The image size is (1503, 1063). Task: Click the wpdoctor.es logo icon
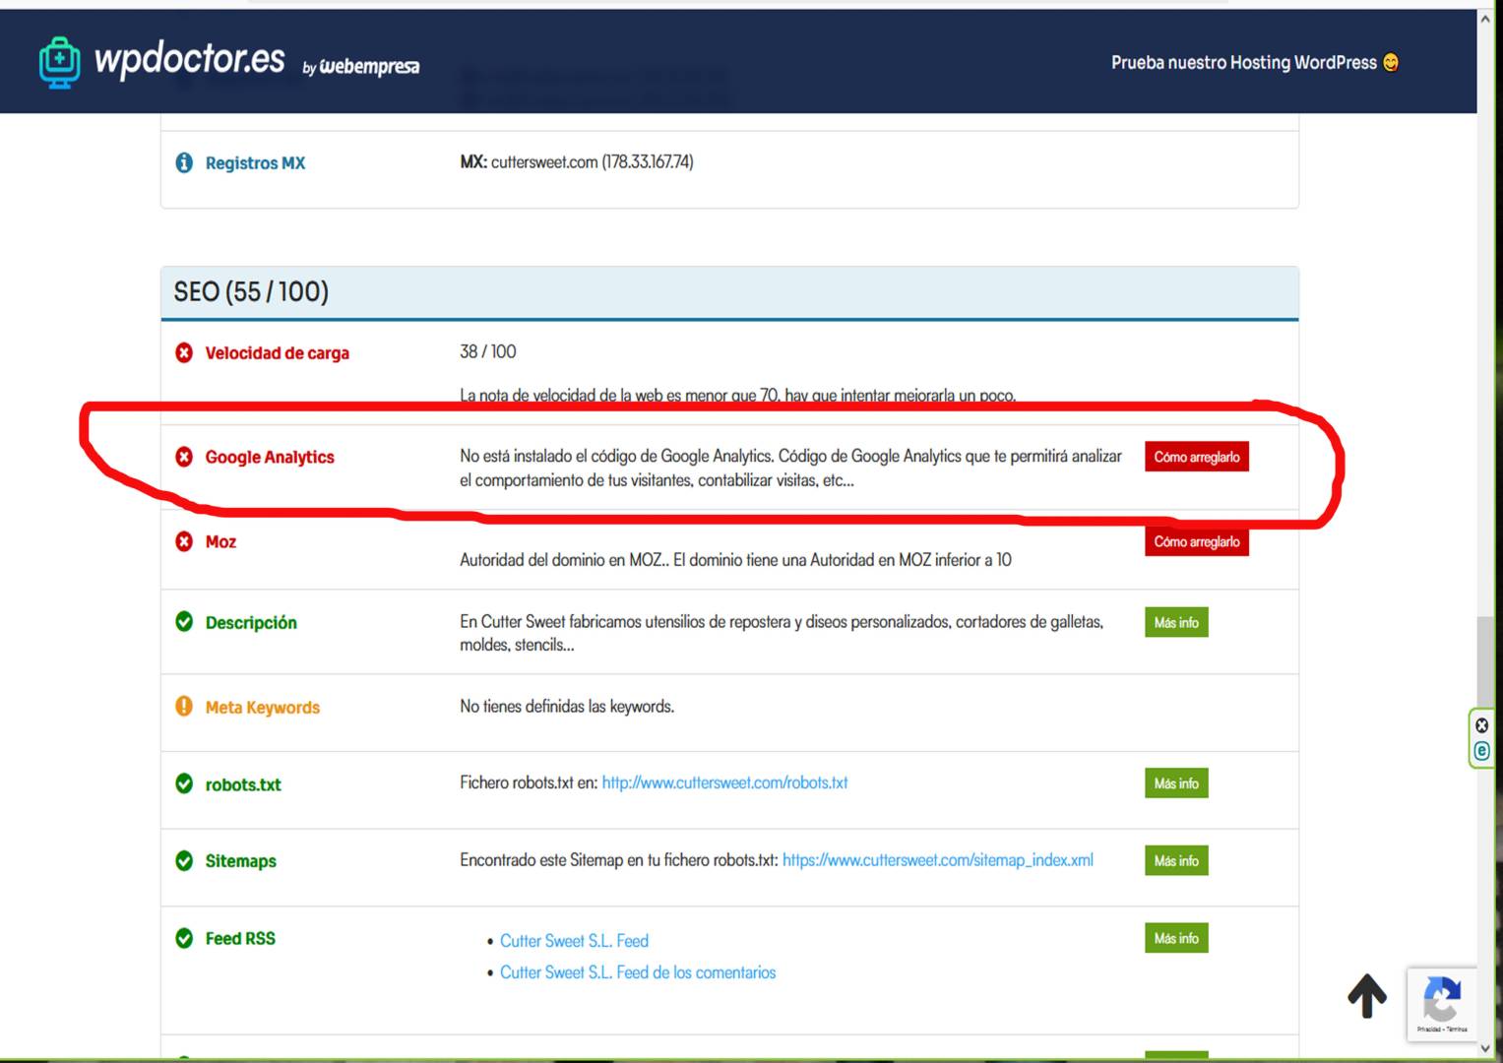[59, 62]
